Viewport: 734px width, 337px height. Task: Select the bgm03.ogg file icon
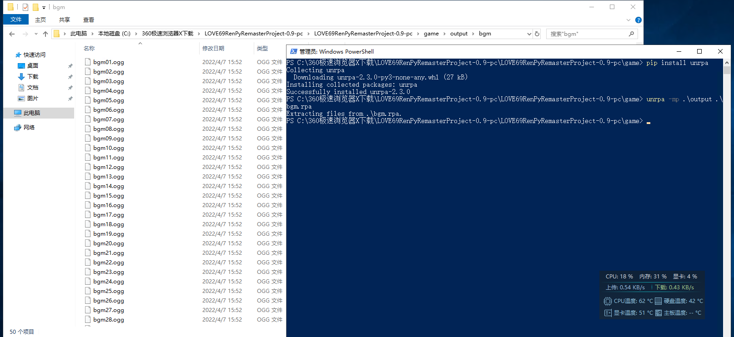click(88, 81)
